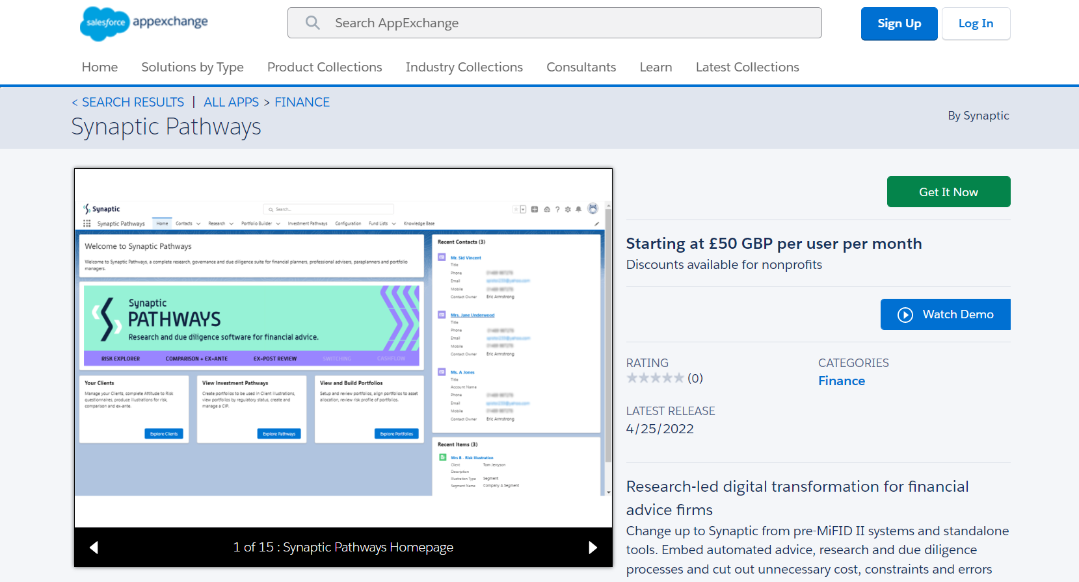This screenshot has width=1079, height=582.
Task: Click 'Discounts available for nonprofits' text
Action: pos(724,265)
